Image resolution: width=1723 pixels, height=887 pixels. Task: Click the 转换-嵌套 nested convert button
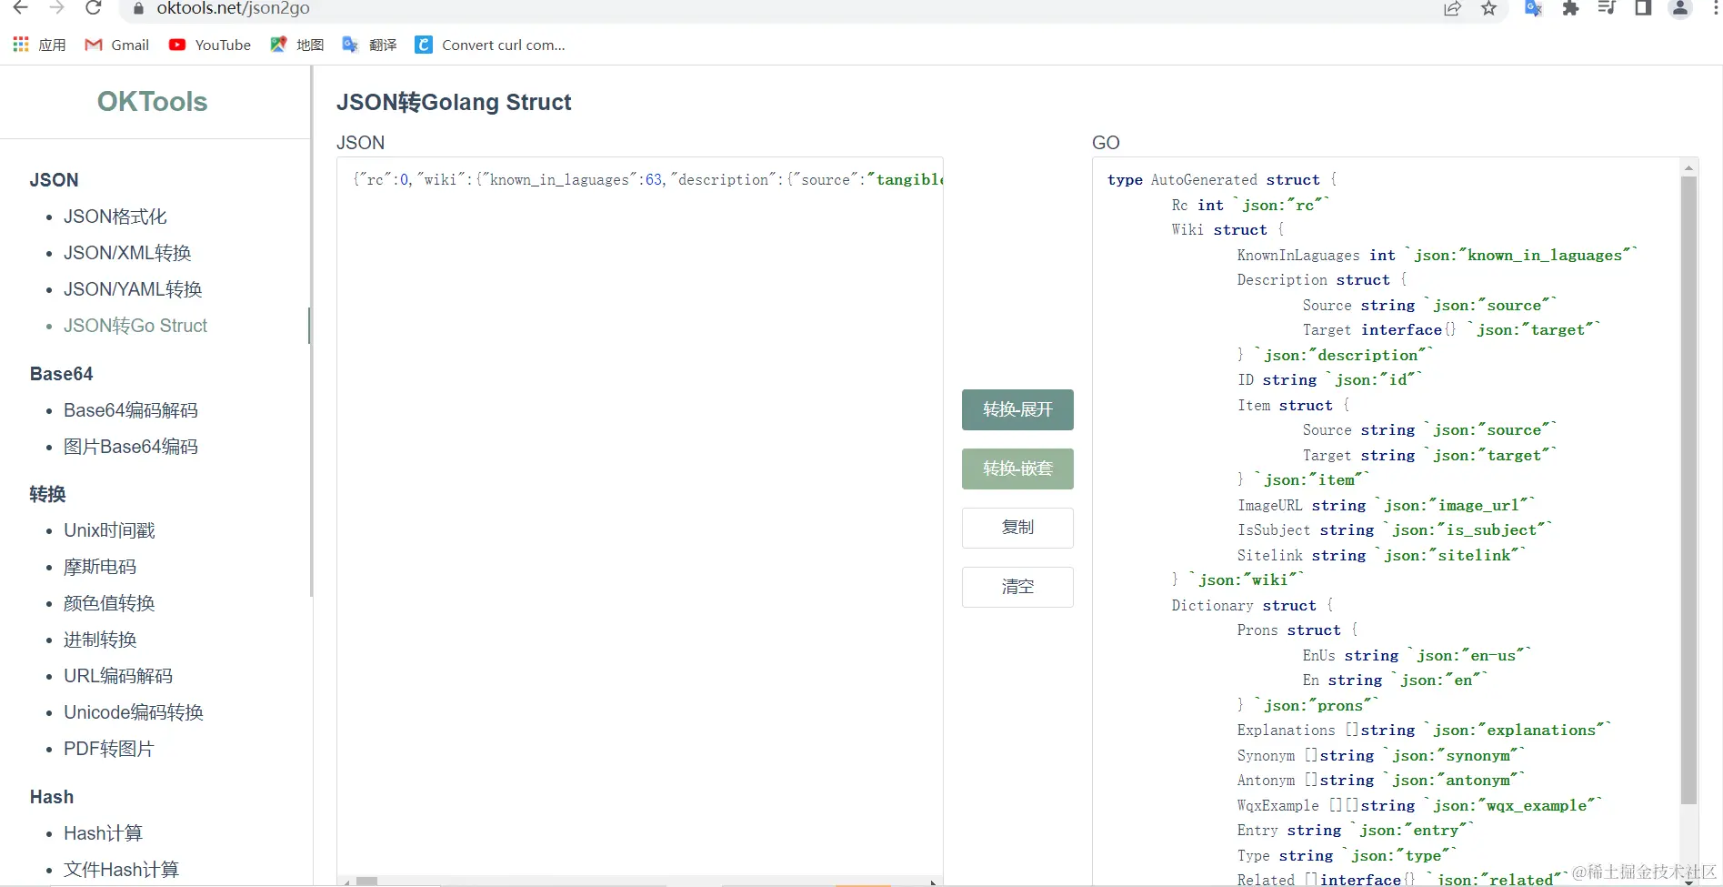tap(1017, 469)
